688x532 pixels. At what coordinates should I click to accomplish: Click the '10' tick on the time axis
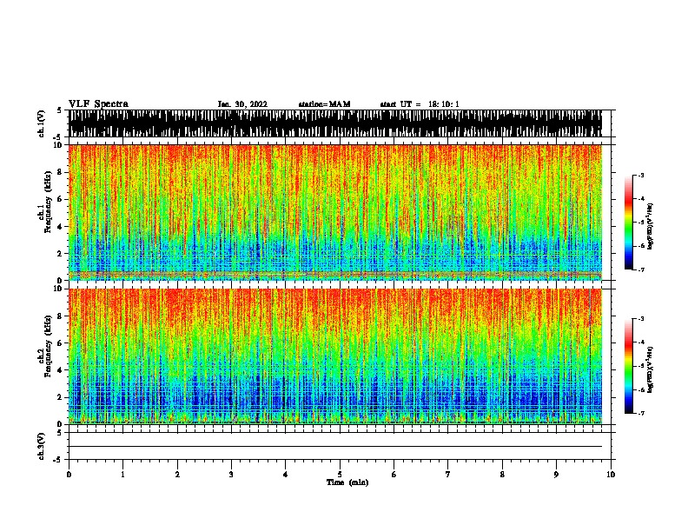611,475
